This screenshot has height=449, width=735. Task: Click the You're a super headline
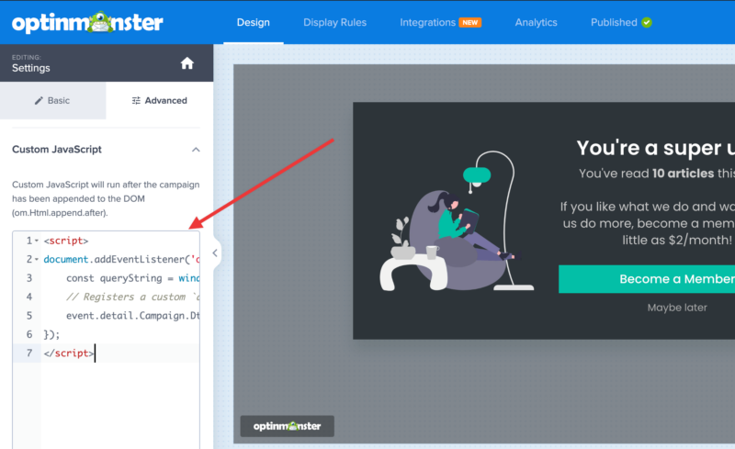point(655,148)
